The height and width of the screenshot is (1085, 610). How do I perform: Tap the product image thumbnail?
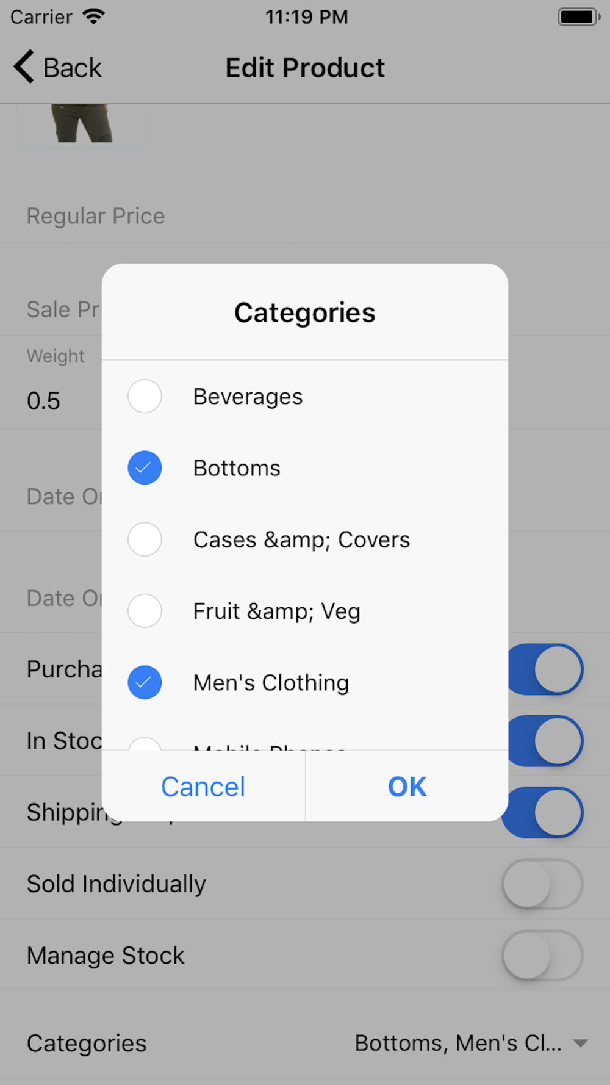pos(81,126)
